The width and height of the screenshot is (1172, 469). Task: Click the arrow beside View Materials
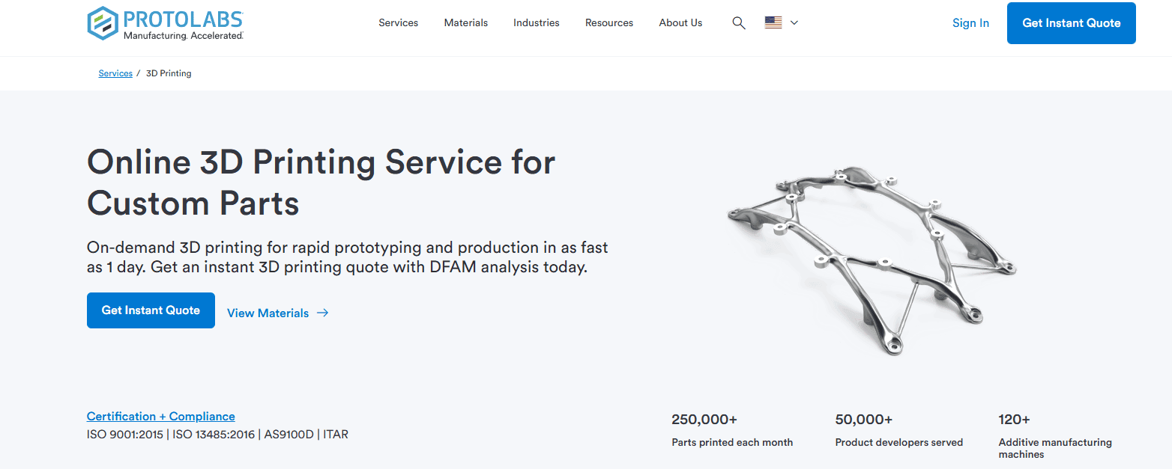coord(323,313)
